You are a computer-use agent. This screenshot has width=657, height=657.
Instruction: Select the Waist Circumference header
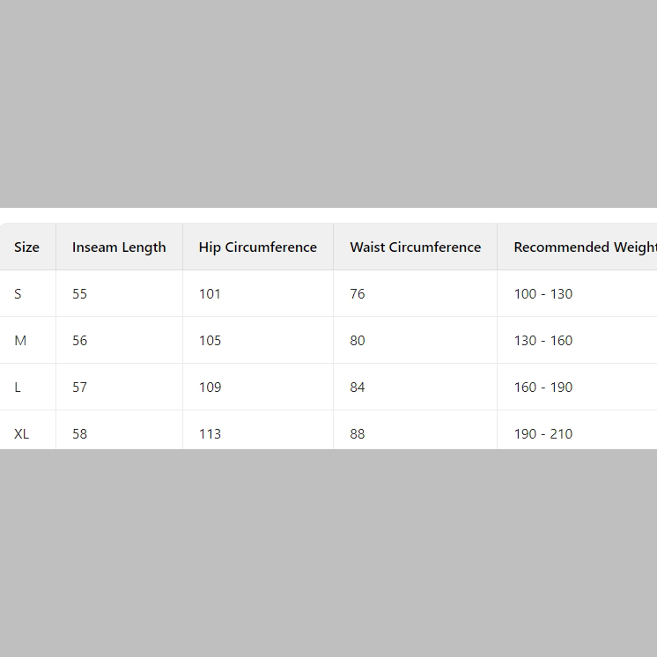click(415, 247)
